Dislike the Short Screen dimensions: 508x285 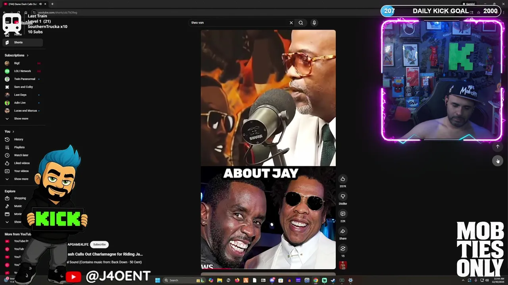tap(343, 196)
